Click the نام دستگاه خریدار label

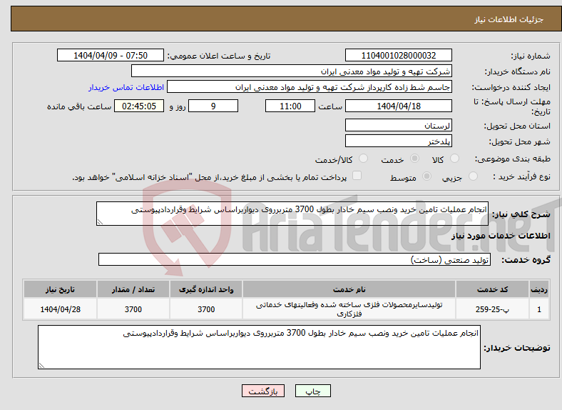pyautogui.click(x=518, y=72)
